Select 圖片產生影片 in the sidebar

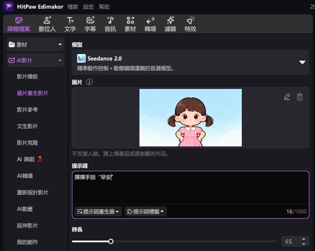click(32, 93)
